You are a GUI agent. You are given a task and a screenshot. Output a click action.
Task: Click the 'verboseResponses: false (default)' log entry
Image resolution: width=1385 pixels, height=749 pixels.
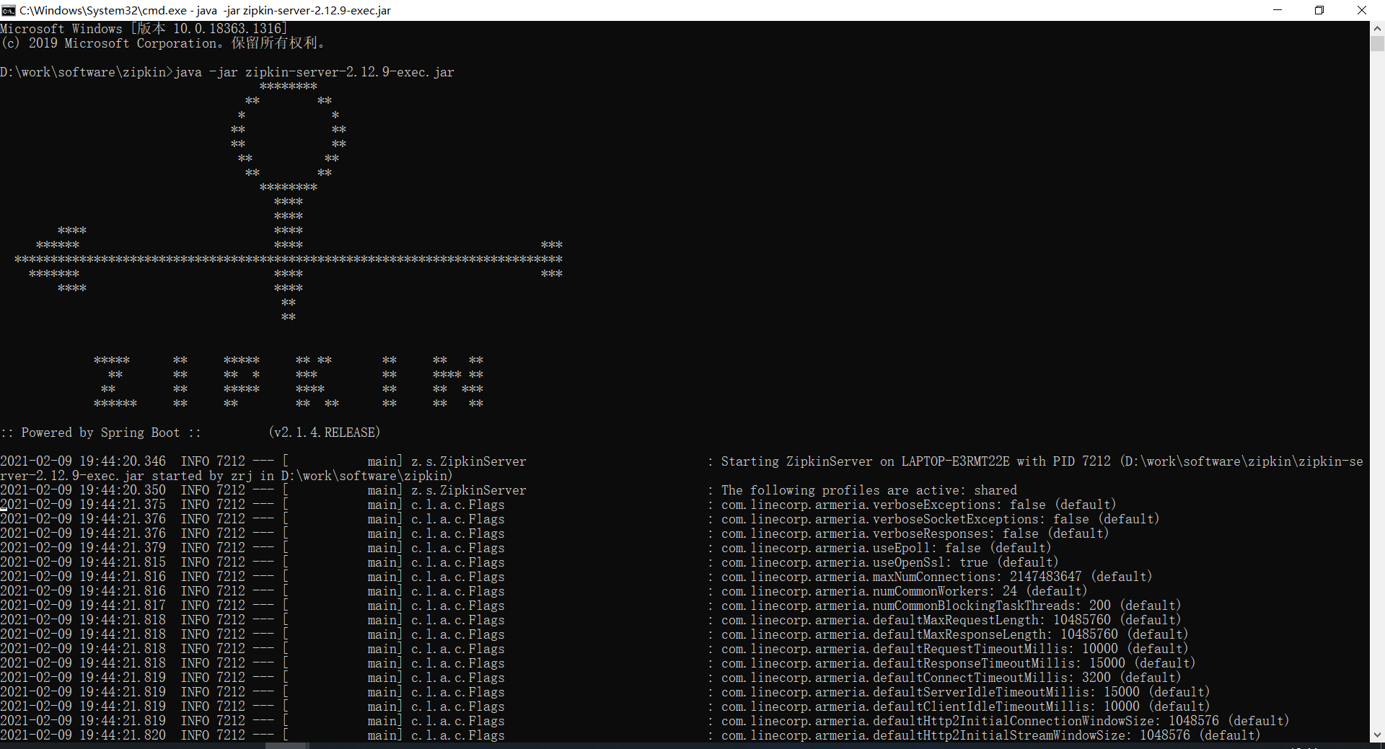point(915,533)
